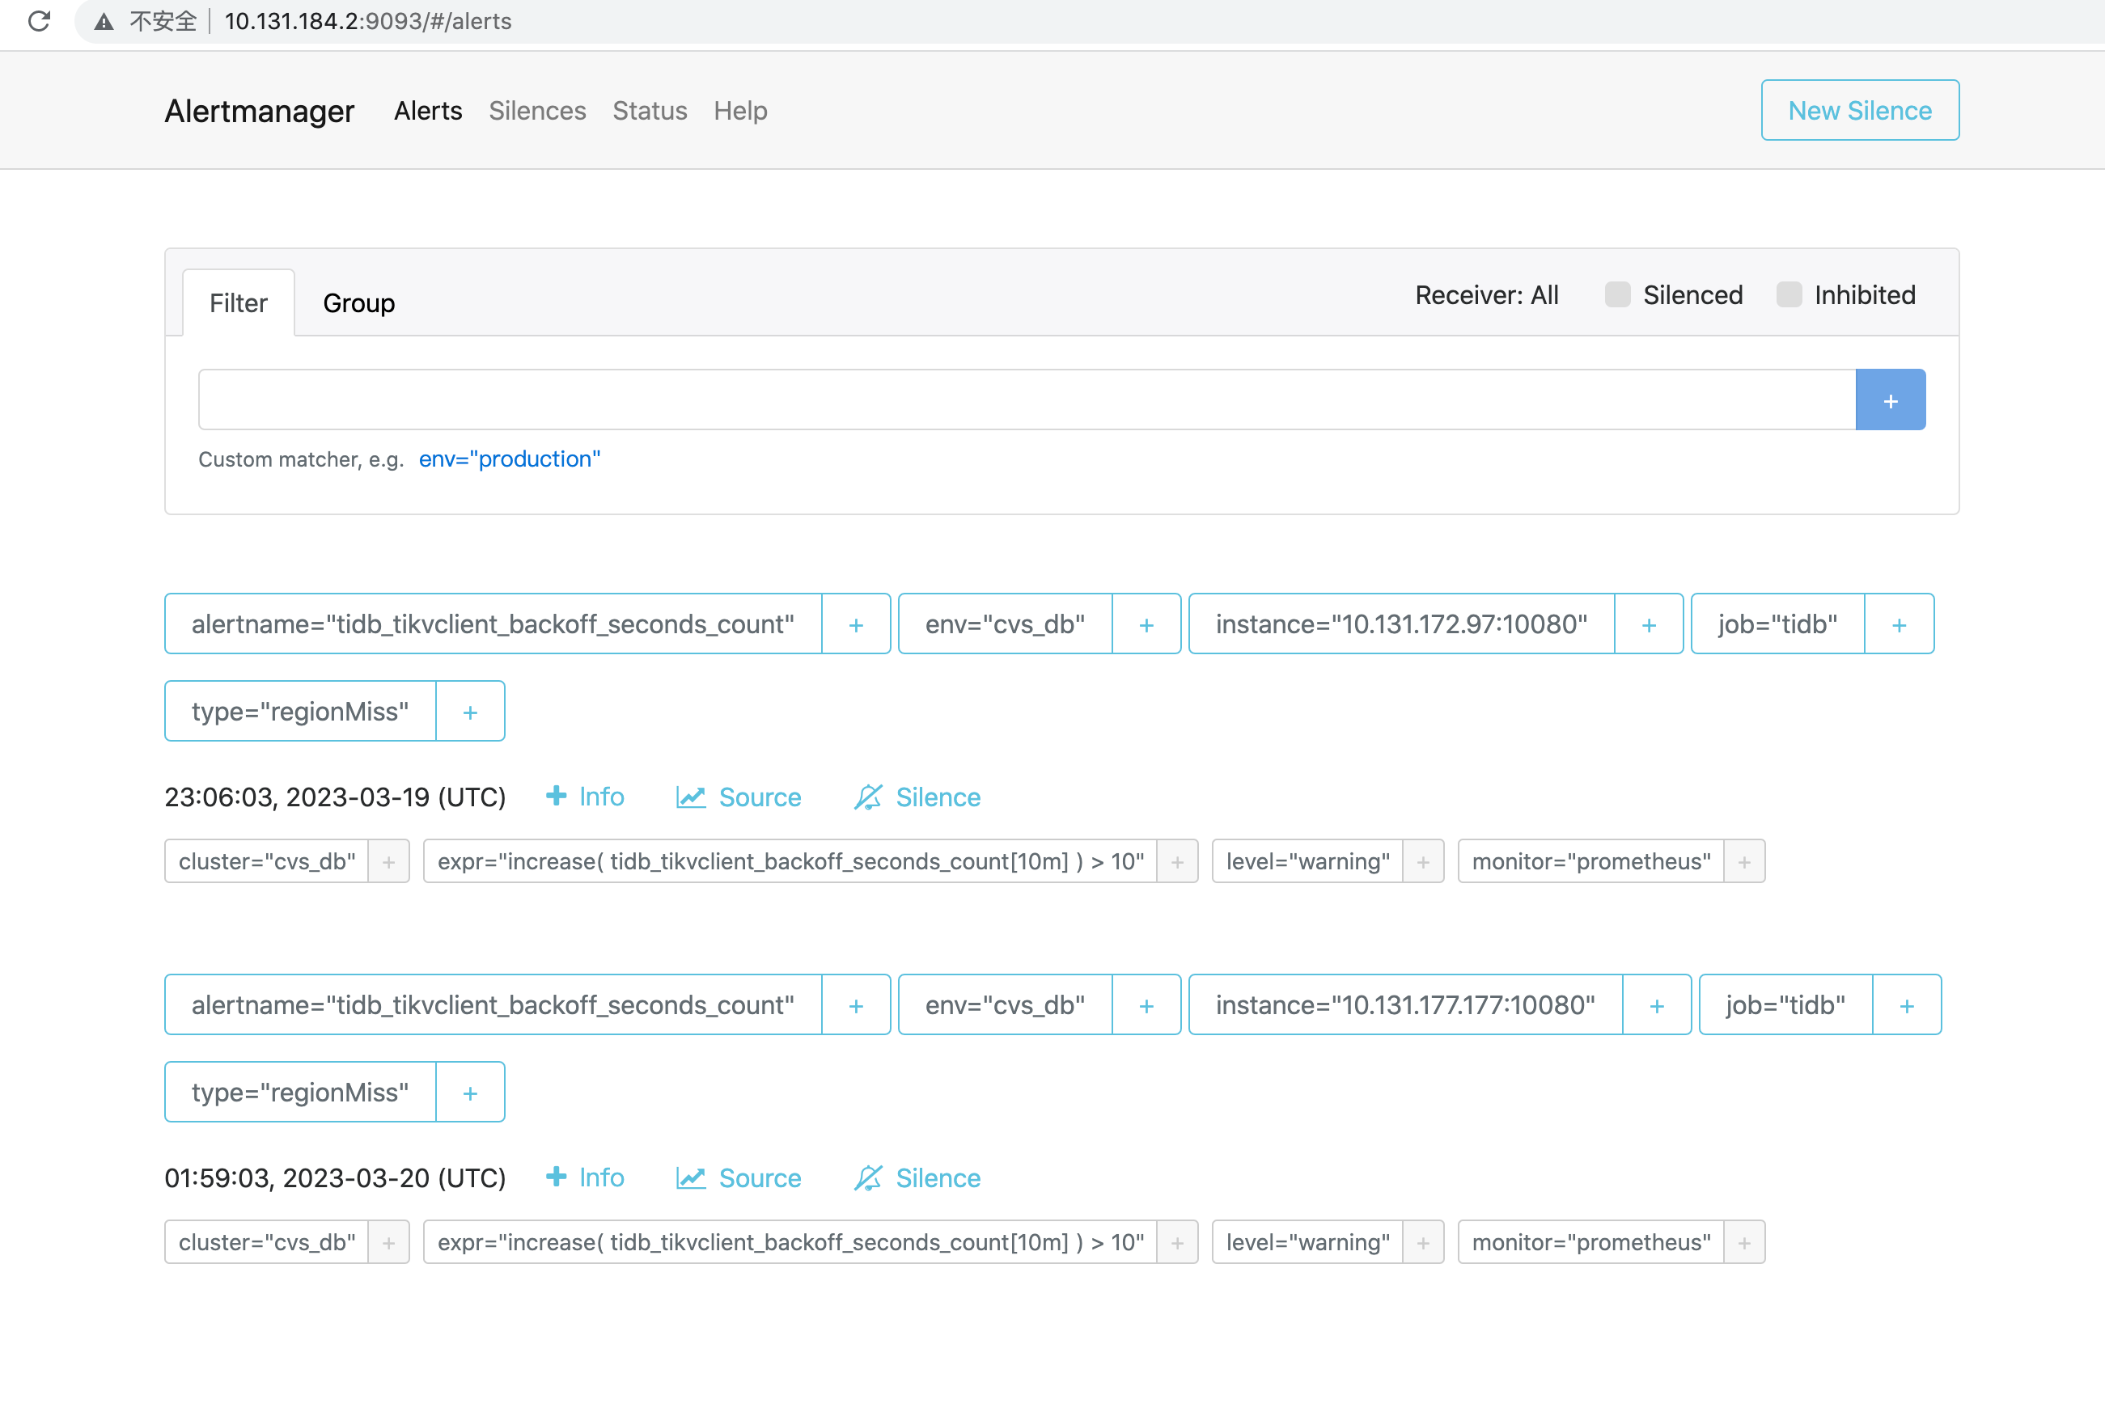The image size is (2105, 1412).
Task: Click plus next to instance 10.131.172.97:10080
Action: (1649, 624)
